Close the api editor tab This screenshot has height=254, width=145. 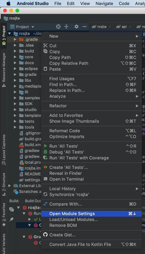coord(130,27)
